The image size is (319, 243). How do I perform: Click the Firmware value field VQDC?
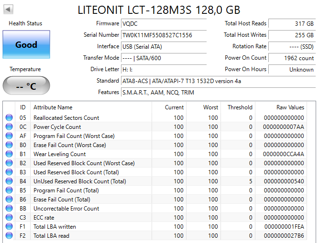(x=164, y=23)
